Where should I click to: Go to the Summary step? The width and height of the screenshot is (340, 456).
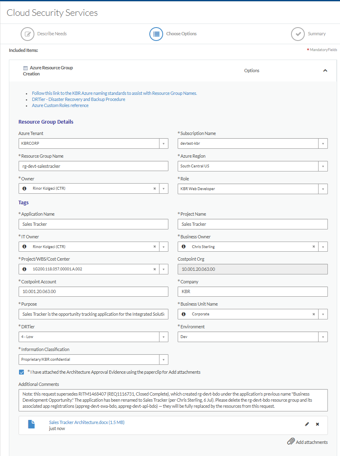click(317, 34)
